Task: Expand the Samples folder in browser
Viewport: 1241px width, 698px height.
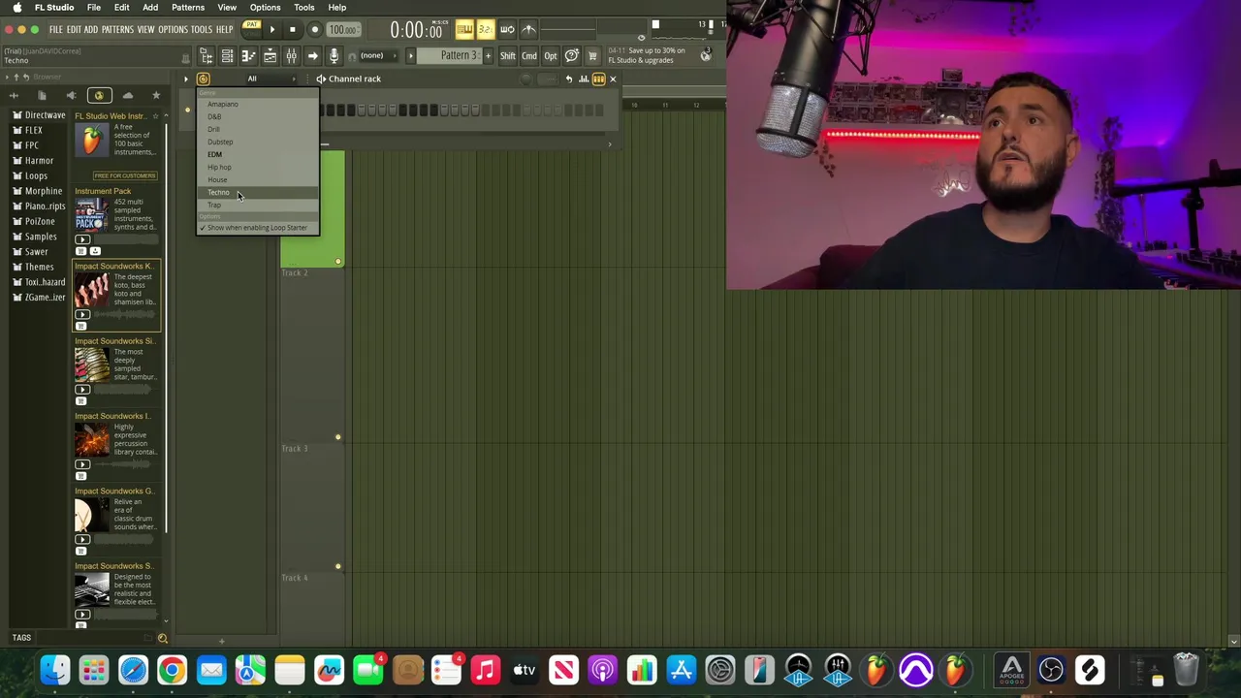Action: tap(40, 237)
